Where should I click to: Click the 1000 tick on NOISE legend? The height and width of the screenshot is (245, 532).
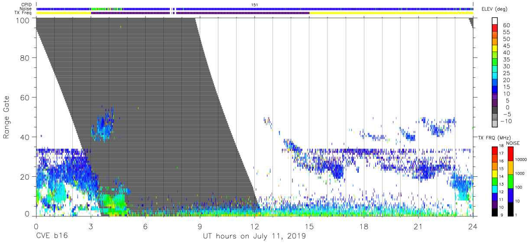(x=520, y=173)
